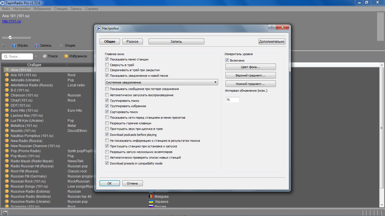This screenshot has height=216, width=385.
Task: Enable the 'Свернуть в трей' checkbox
Action: tap(107, 65)
